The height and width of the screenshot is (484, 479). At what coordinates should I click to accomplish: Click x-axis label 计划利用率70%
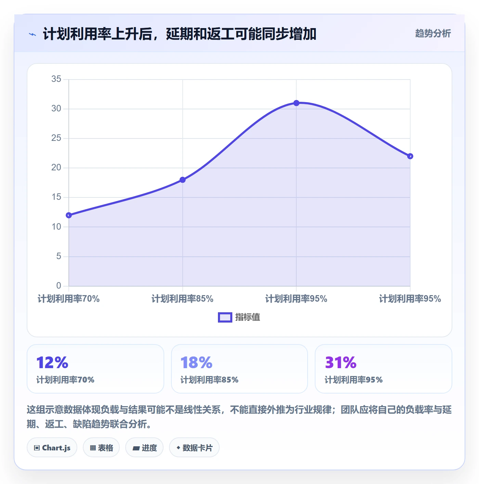[69, 299]
